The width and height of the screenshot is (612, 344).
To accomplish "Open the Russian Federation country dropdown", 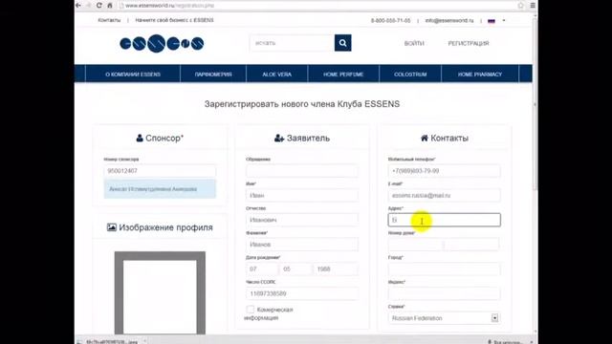I will tap(444, 318).
